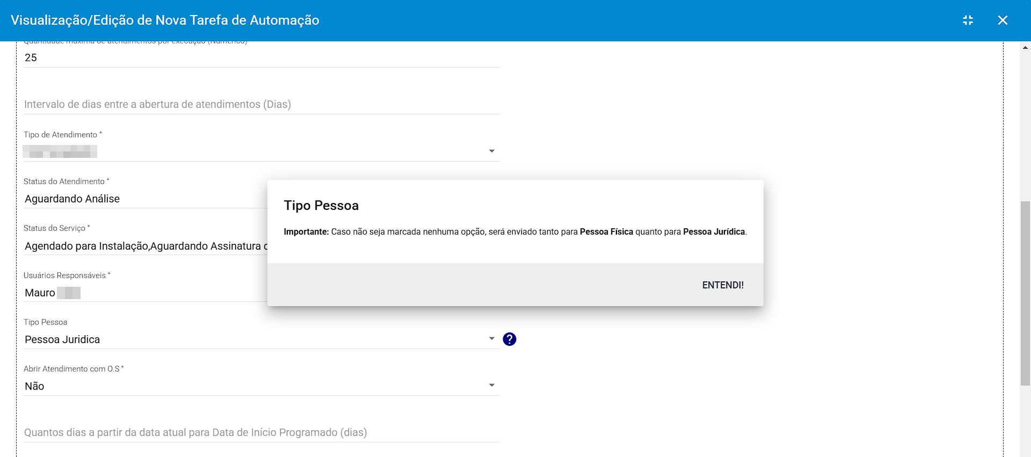Expand the Tipo de Atendimento dropdown arrow
1031x457 pixels.
click(x=492, y=151)
